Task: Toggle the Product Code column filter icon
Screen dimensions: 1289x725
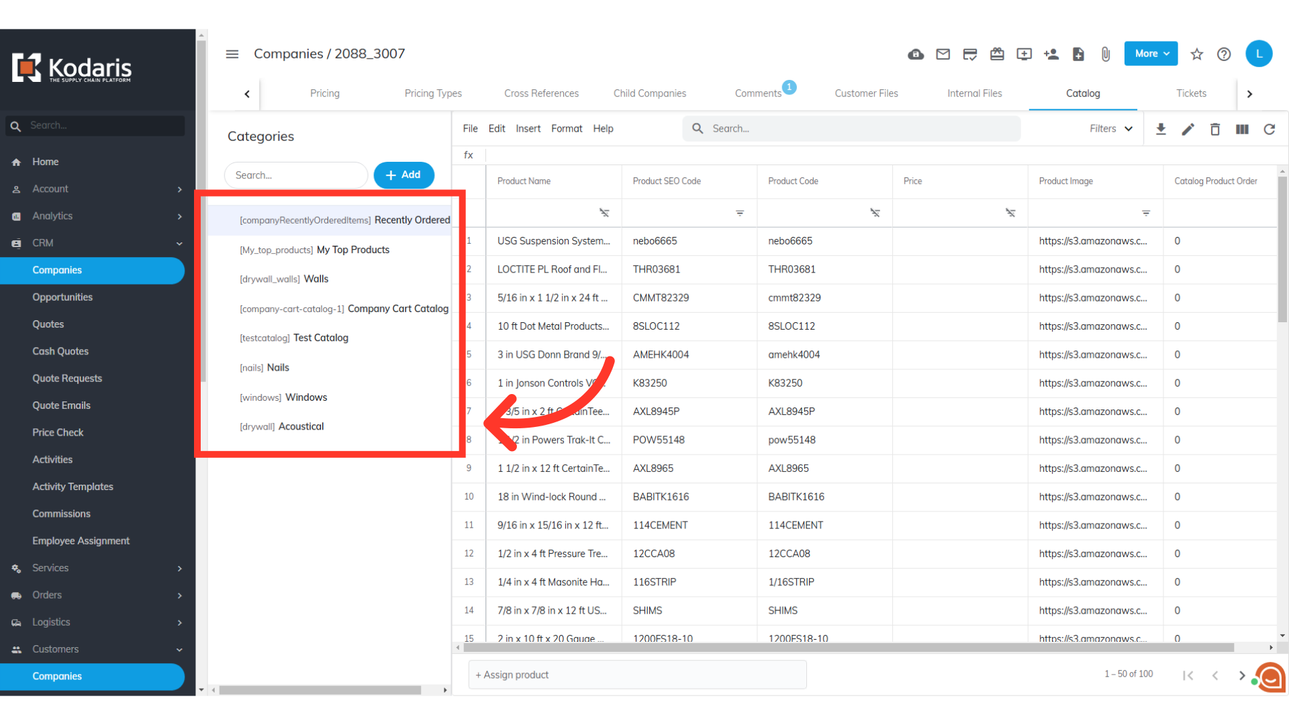Action: tap(875, 213)
